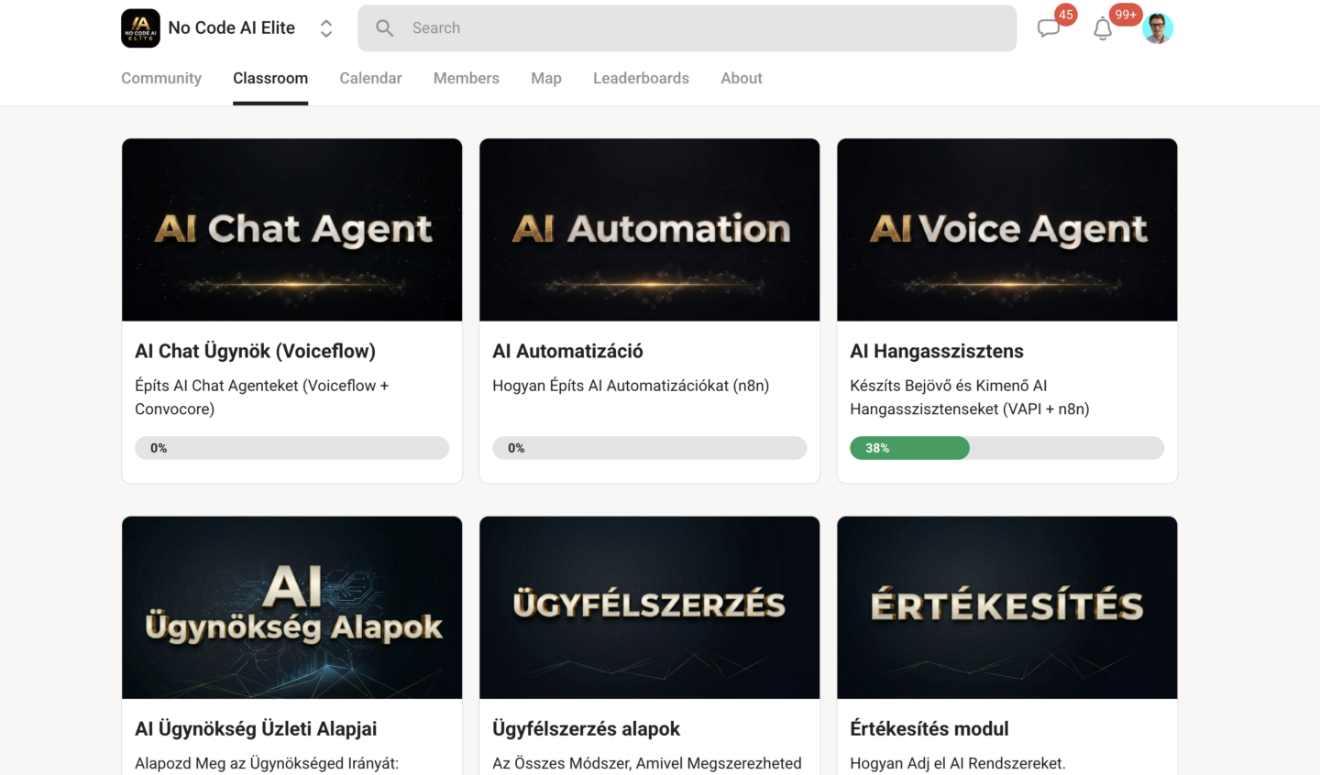This screenshot has height=775, width=1320.
Task: Open the Map tab
Action: [x=546, y=78]
